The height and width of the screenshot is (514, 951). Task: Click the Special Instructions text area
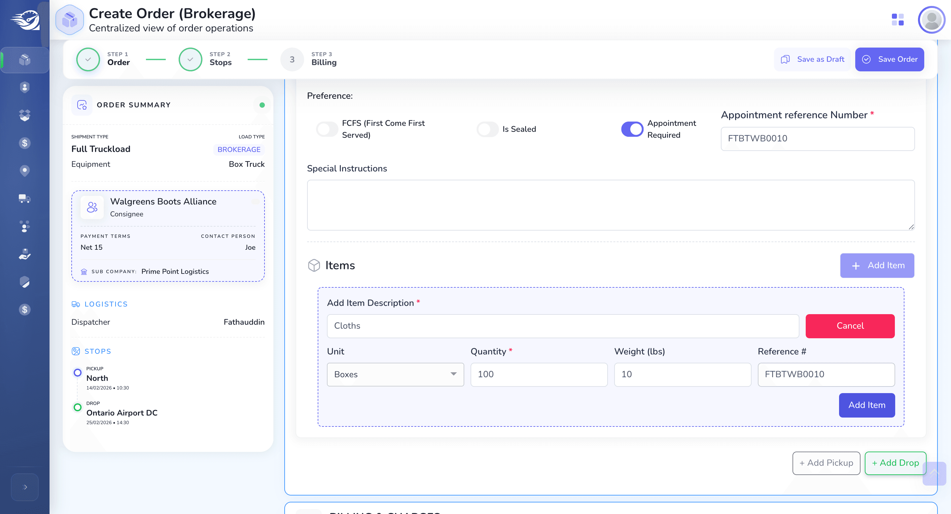tap(611, 205)
